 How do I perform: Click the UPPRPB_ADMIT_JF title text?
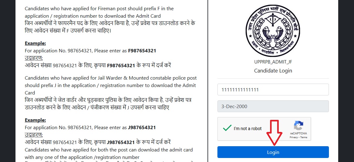tap(273, 62)
